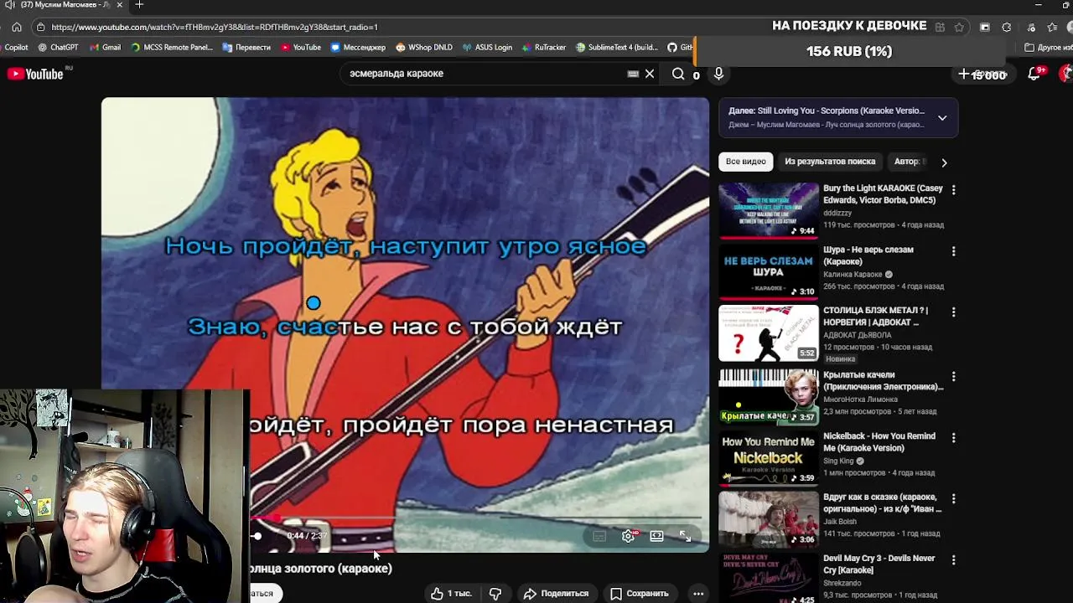The width and height of the screenshot is (1073, 603).
Task: Open a new browser tab
Action: click(x=139, y=5)
